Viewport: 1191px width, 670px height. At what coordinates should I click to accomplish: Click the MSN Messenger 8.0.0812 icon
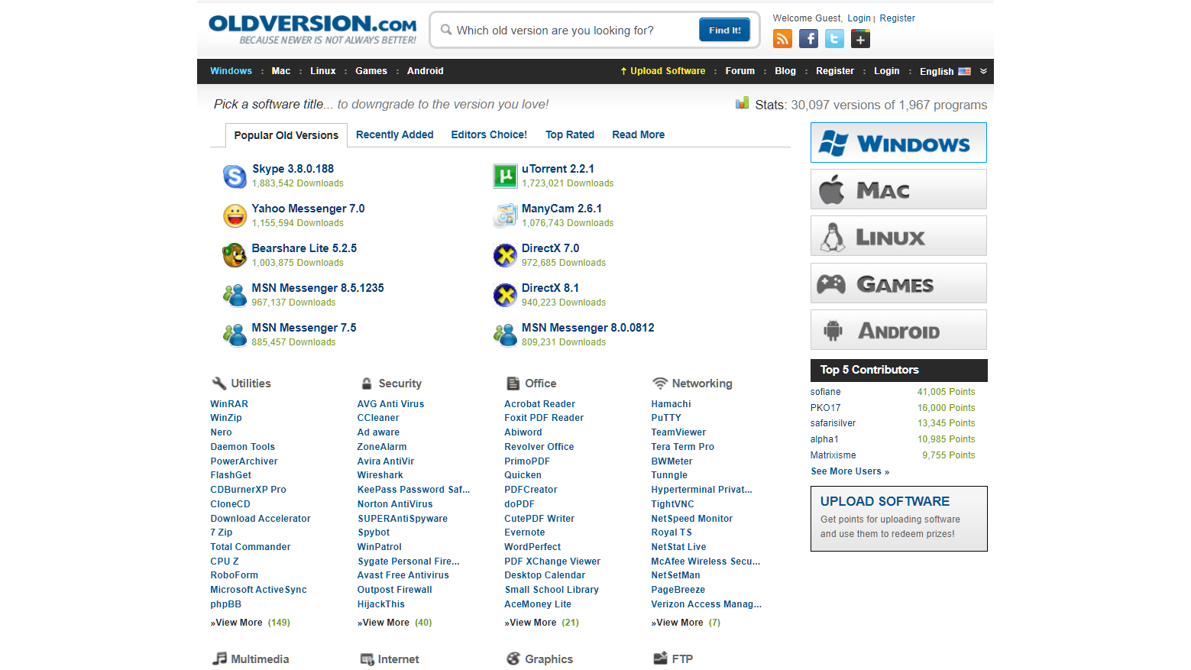505,335
